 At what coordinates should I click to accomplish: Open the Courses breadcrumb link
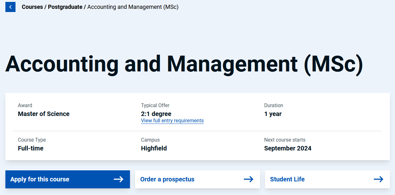click(32, 7)
